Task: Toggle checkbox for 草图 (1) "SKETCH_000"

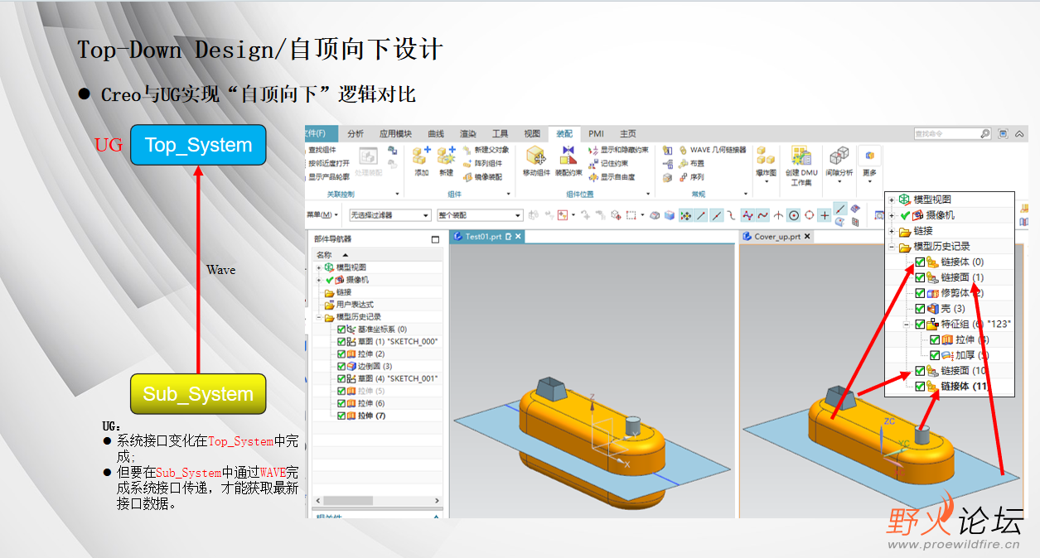Action: tap(341, 341)
